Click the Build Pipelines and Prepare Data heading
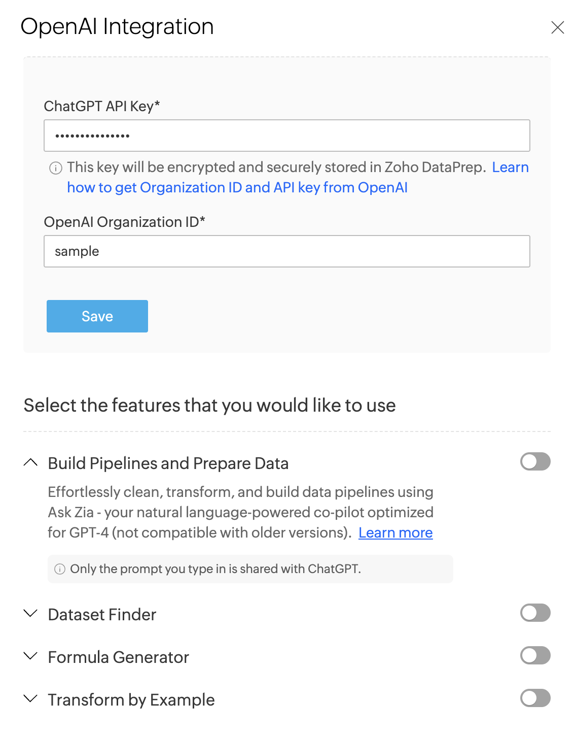This screenshot has height=735, width=575. (168, 463)
